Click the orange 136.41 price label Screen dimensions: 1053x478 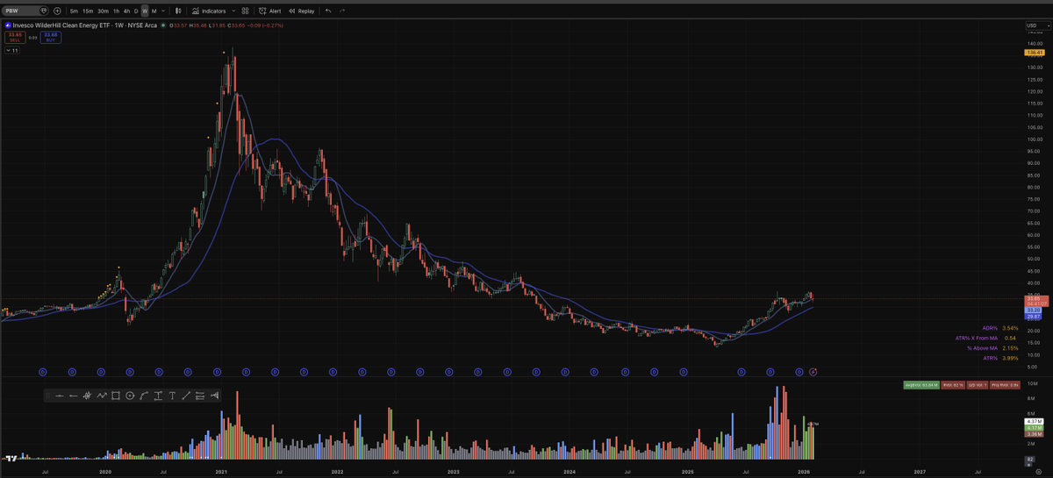tap(1033, 52)
